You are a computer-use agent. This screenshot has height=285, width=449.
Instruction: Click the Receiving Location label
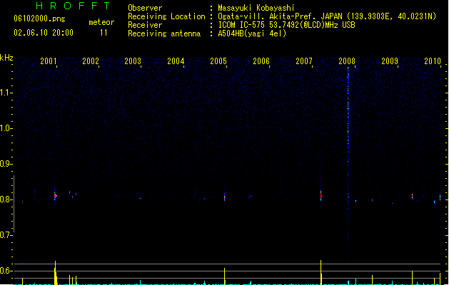point(166,16)
